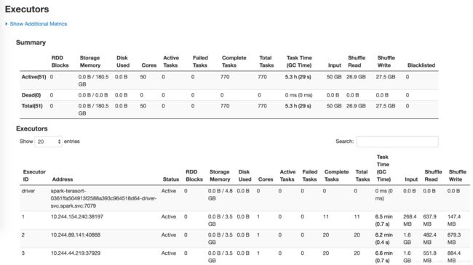
Task: Click address 10.244.44.219:37929
Action: [76, 253]
